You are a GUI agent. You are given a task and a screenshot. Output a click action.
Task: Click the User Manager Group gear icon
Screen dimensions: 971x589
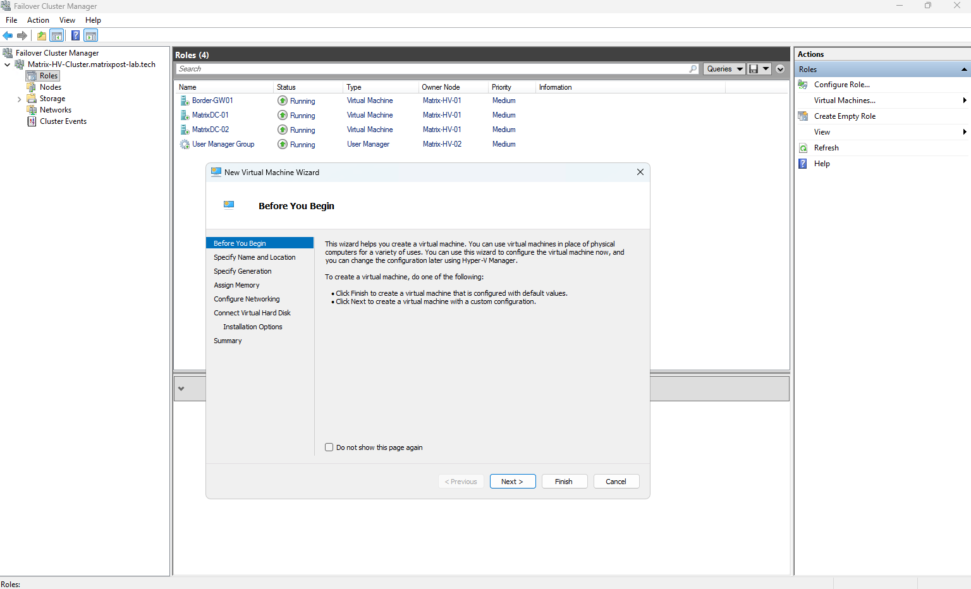[x=185, y=144]
